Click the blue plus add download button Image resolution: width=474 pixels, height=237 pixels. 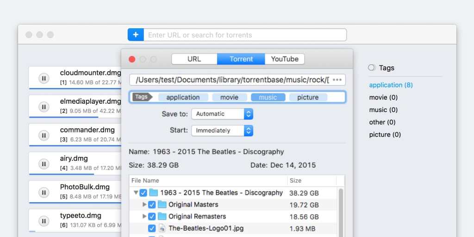(136, 35)
